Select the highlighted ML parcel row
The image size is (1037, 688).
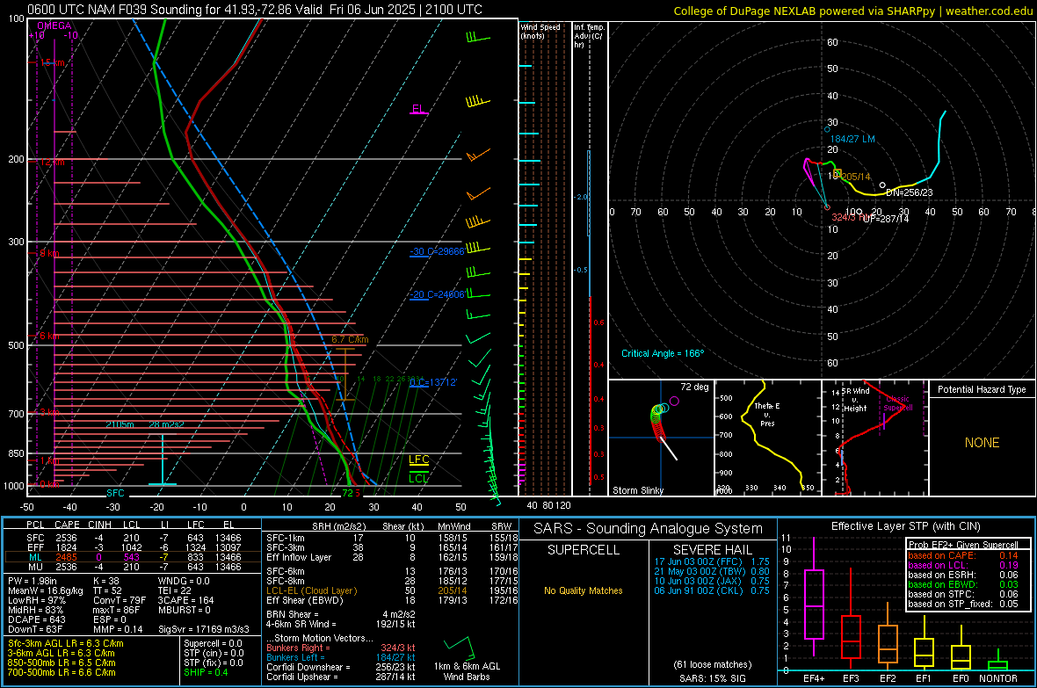coord(133,557)
